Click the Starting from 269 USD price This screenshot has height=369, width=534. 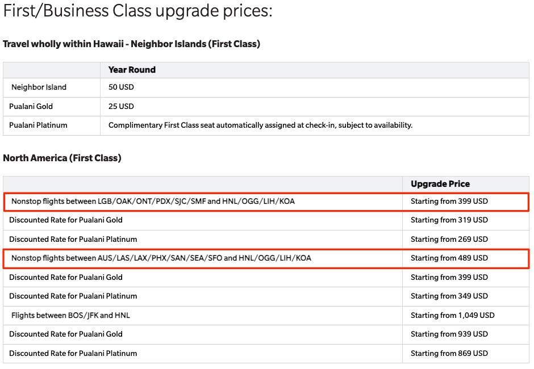pos(448,239)
